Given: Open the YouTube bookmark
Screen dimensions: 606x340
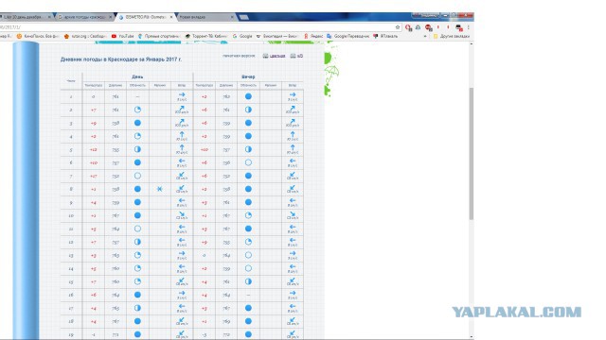Looking at the screenshot, I should click(122, 36).
